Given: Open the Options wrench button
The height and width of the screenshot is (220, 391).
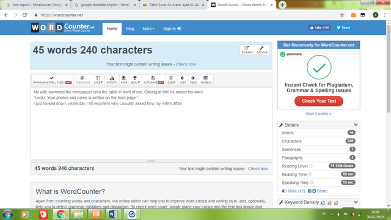Looking at the screenshot, I should (262, 50).
